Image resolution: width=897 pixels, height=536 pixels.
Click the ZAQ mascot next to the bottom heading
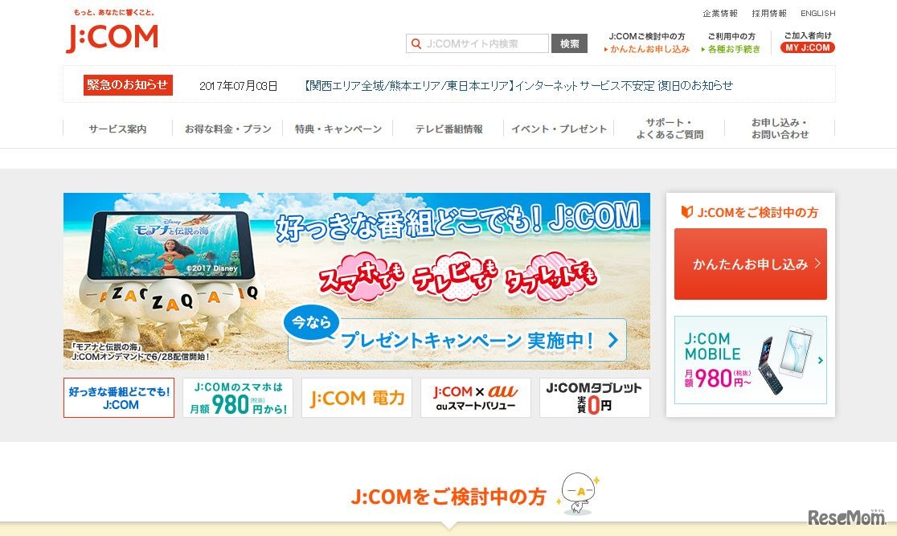point(579,492)
